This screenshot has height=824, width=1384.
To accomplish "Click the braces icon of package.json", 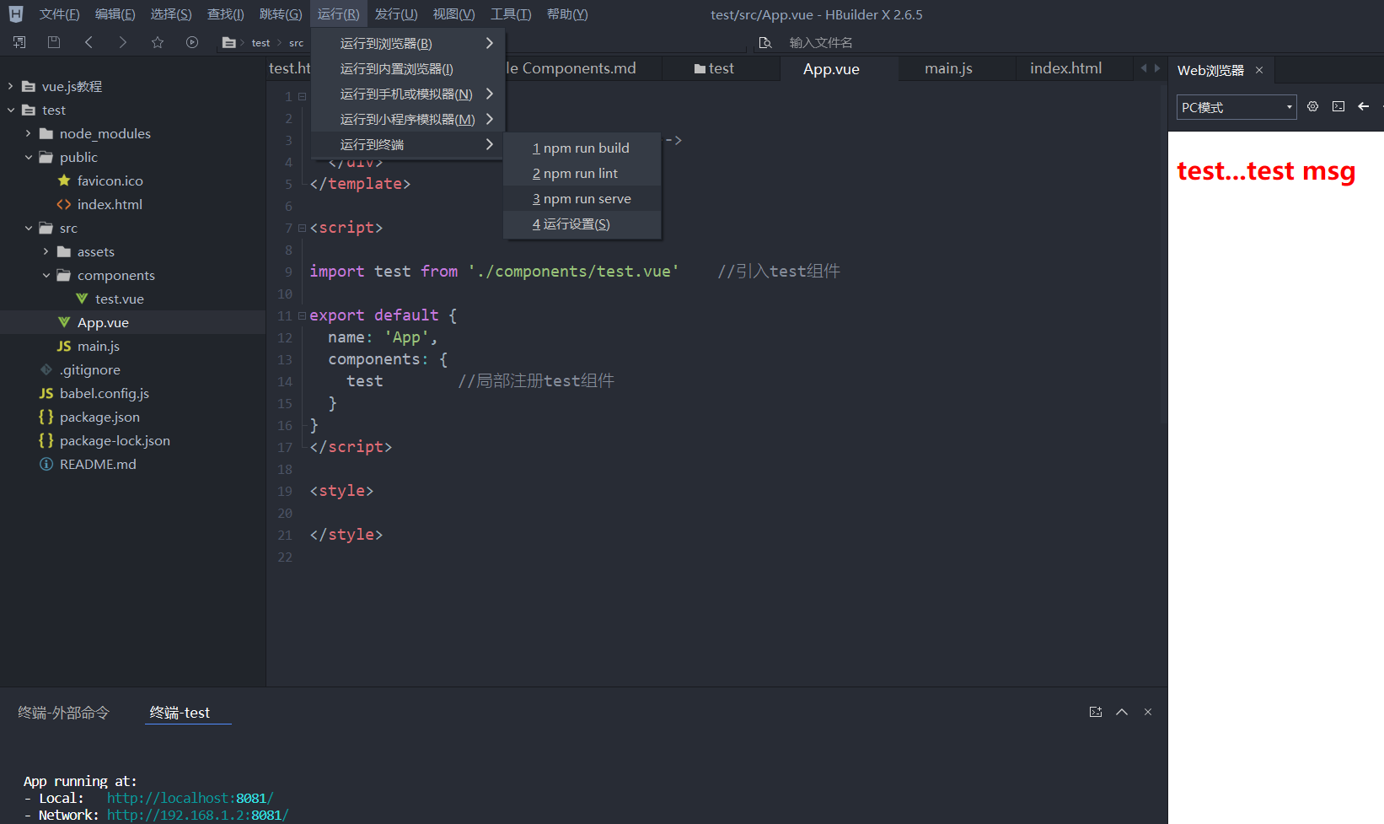I will (46, 417).
